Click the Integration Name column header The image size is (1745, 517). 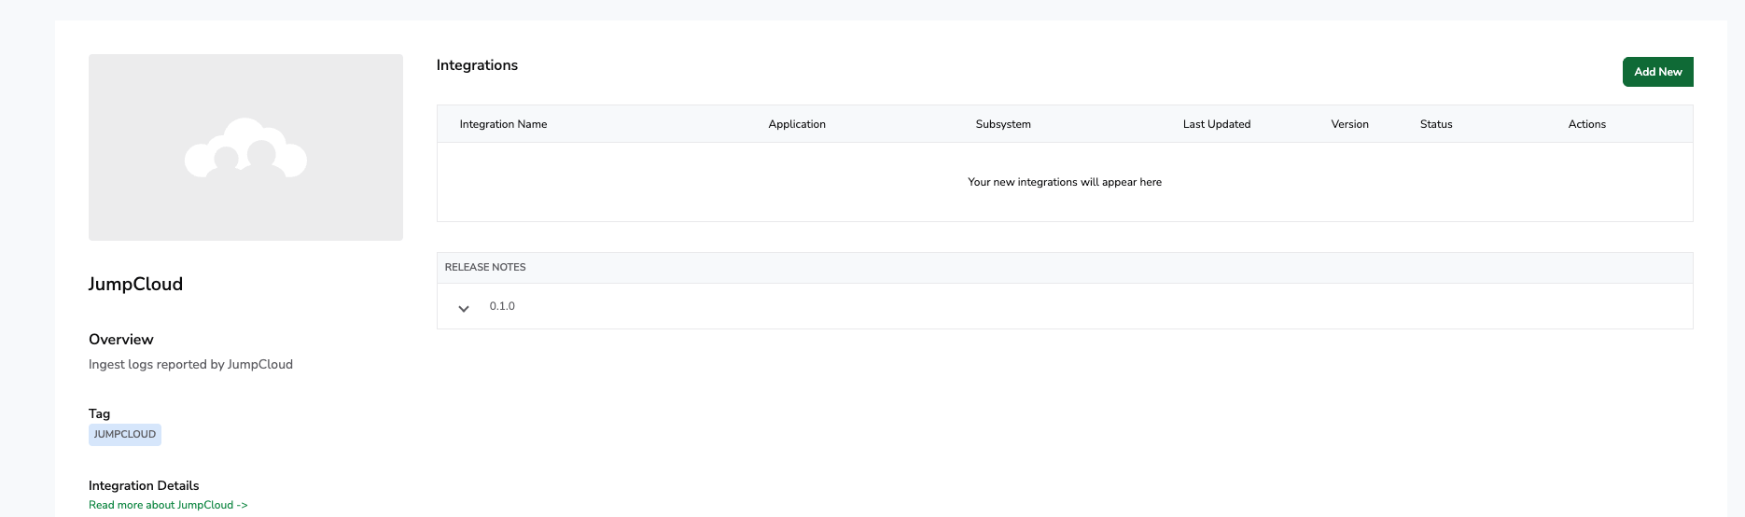coord(503,124)
